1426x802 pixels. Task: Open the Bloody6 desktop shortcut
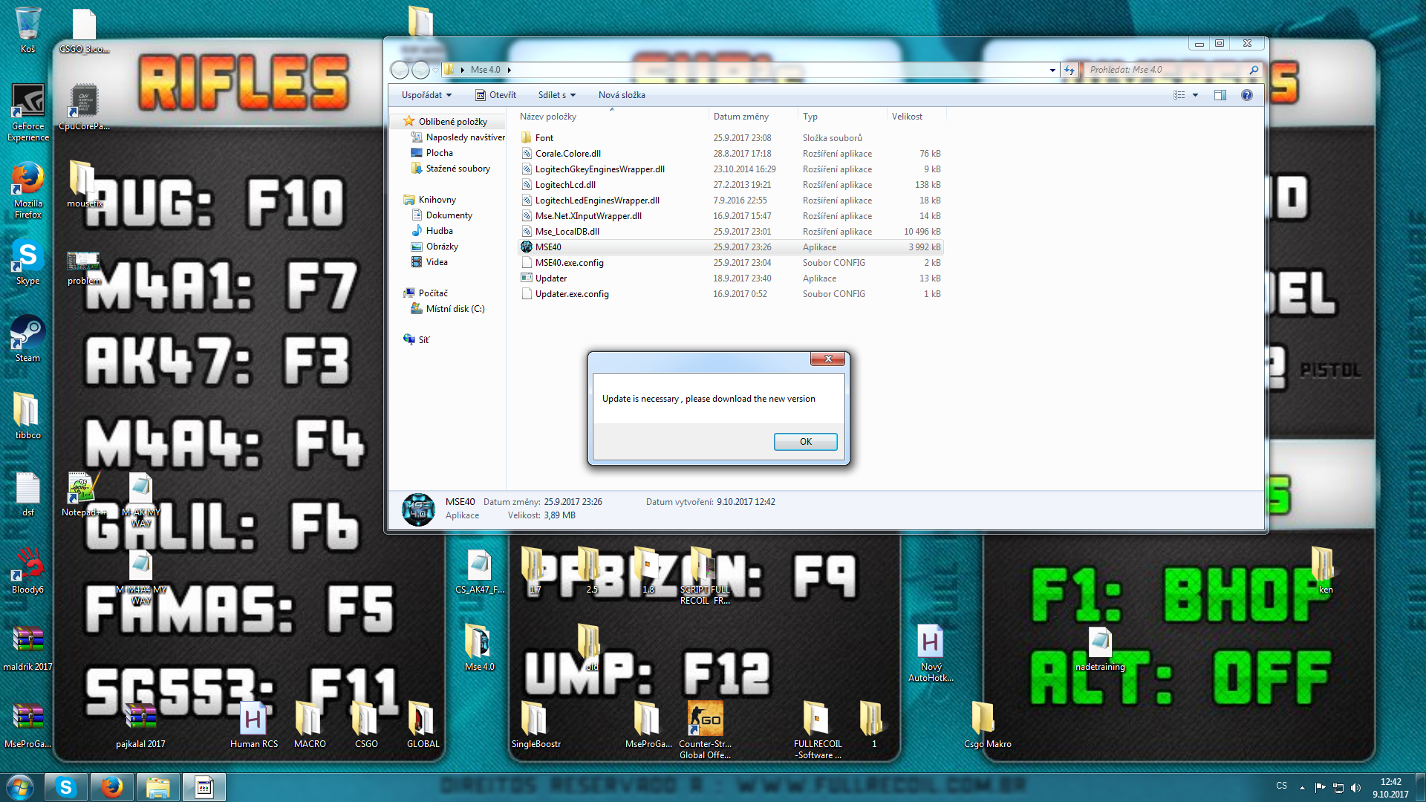click(27, 570)
